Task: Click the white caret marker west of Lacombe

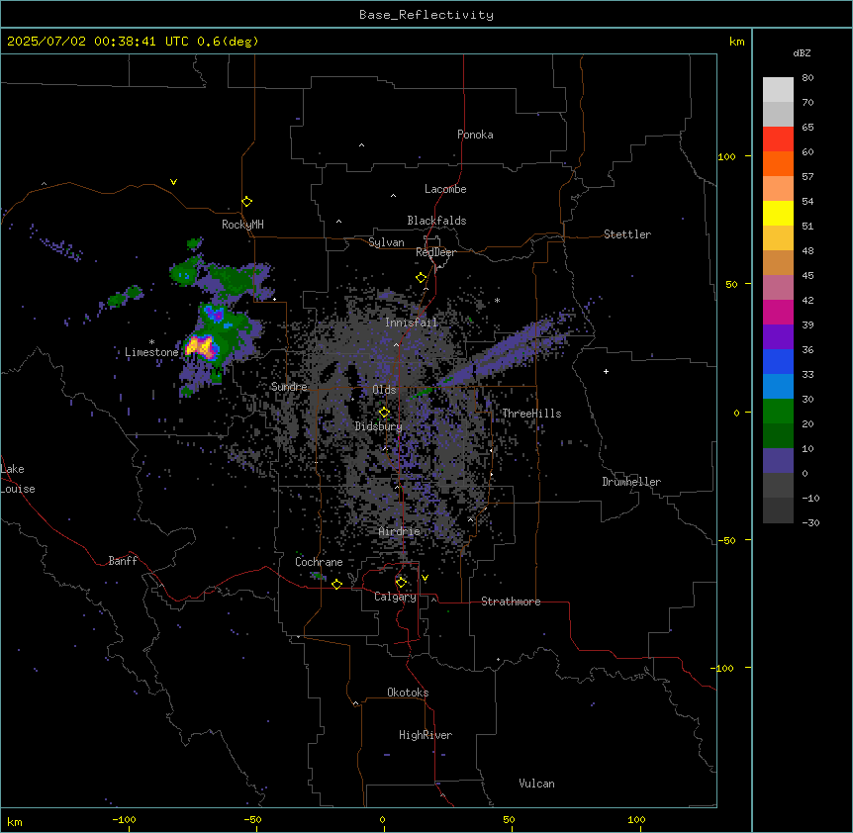Action: point(393,196)
